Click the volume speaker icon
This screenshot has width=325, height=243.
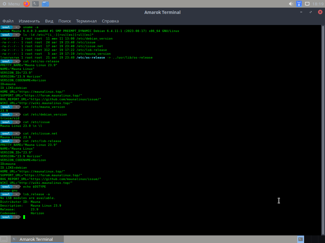pyautogui.click(x=291, y=4)
